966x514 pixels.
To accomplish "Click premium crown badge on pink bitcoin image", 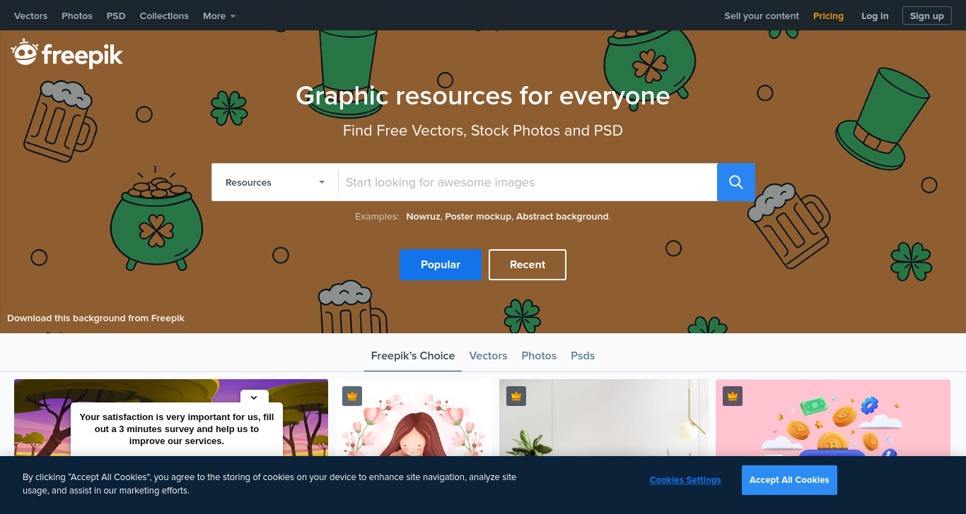I will [x=733, y=396].
